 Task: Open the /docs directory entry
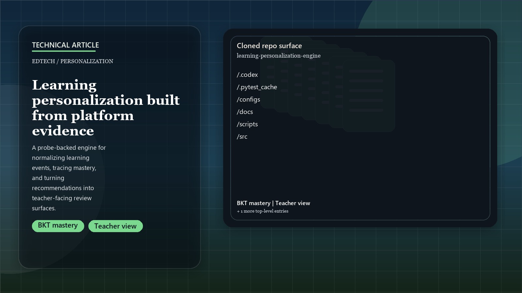(245, 112)
